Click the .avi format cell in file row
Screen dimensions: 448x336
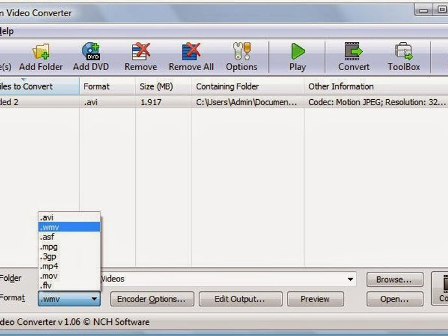pyautogui.click(x=91, y=102)
